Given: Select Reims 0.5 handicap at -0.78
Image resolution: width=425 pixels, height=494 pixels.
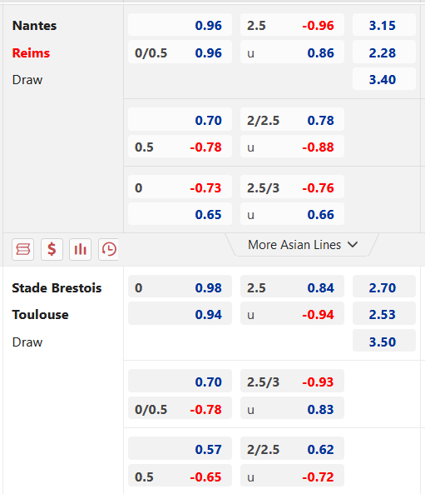Looking at the screenshot, I should tap(180, 147).
